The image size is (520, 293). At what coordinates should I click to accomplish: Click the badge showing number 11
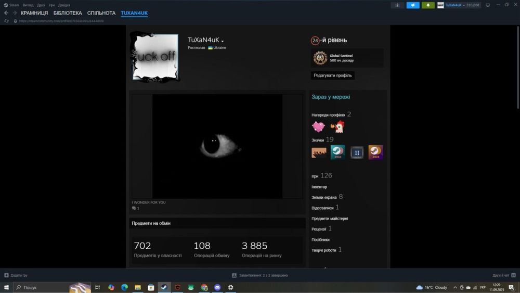(x=357, y=152)
